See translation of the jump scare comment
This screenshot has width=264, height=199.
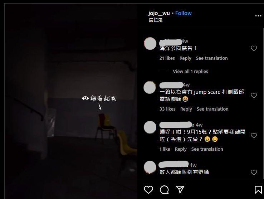click(x=212, y=109)
